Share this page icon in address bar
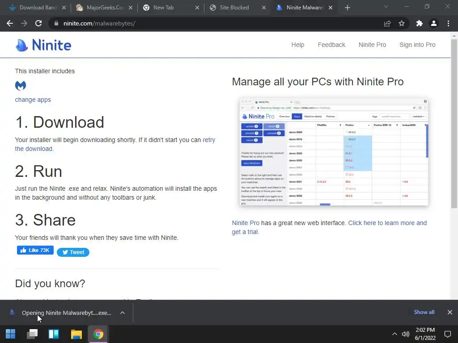 [387, 23]
